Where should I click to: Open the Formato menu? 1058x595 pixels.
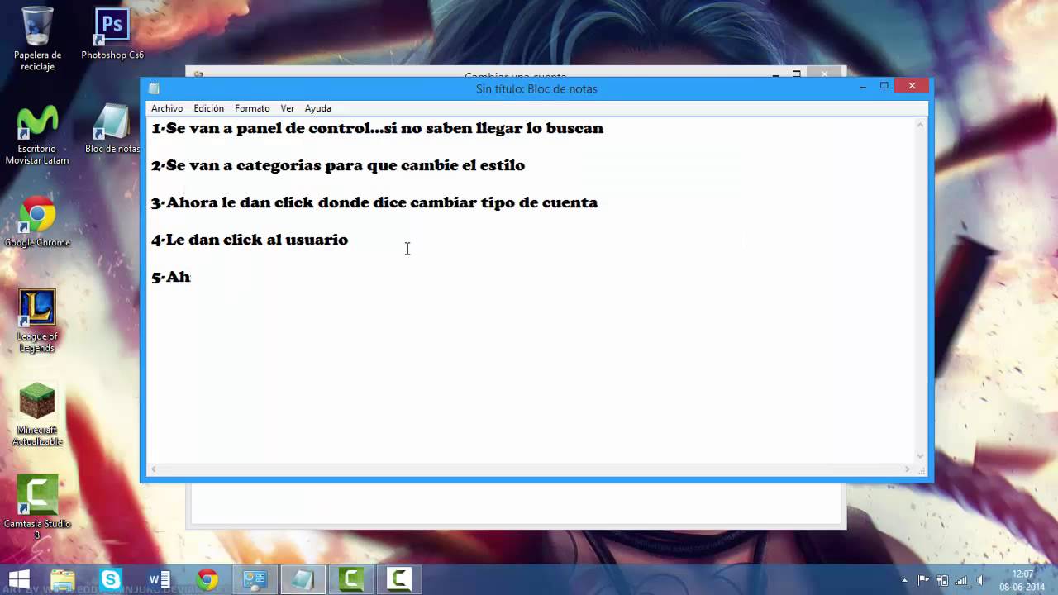(252, 108)
